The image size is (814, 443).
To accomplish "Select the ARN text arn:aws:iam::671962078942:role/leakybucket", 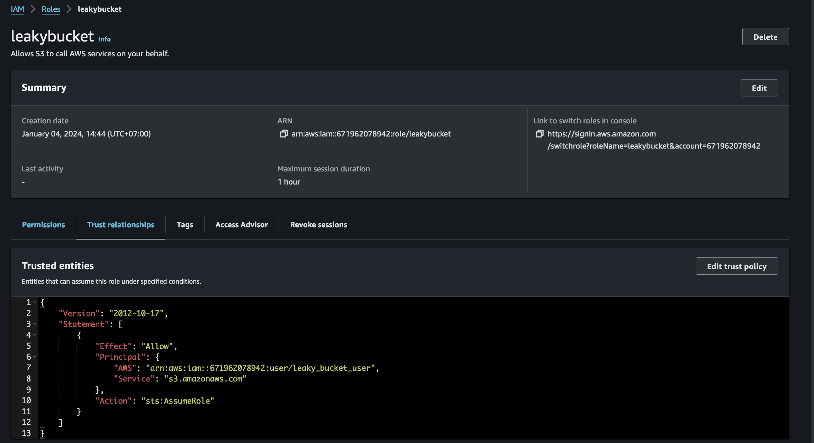I will (371, 134).
